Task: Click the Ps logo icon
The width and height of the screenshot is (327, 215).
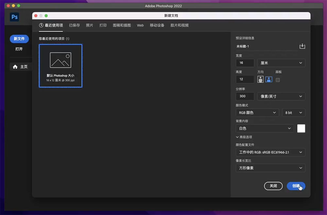Action: pyautogui.click(x=14, y=17)
